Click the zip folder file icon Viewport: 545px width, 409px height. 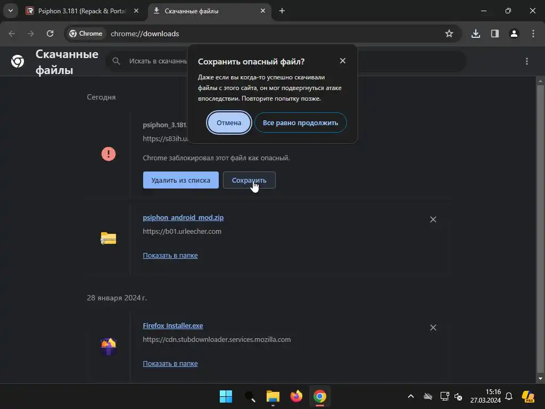pos(109,238)
